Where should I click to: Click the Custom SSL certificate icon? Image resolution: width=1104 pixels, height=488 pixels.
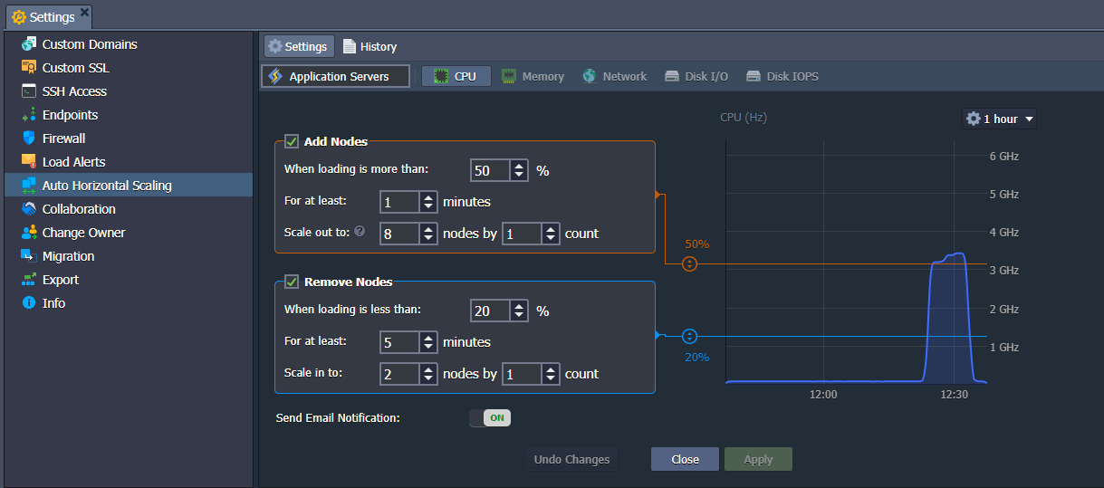(x=29, y=68)
